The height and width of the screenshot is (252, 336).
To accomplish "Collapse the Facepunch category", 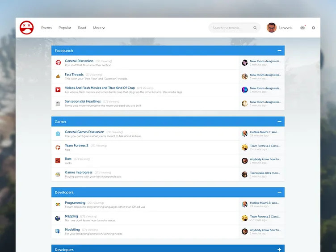I will coord(279,50).
